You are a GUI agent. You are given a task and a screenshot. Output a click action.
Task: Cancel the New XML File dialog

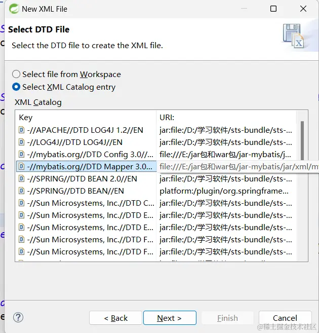pyautogui.click(x=285, y=318)
